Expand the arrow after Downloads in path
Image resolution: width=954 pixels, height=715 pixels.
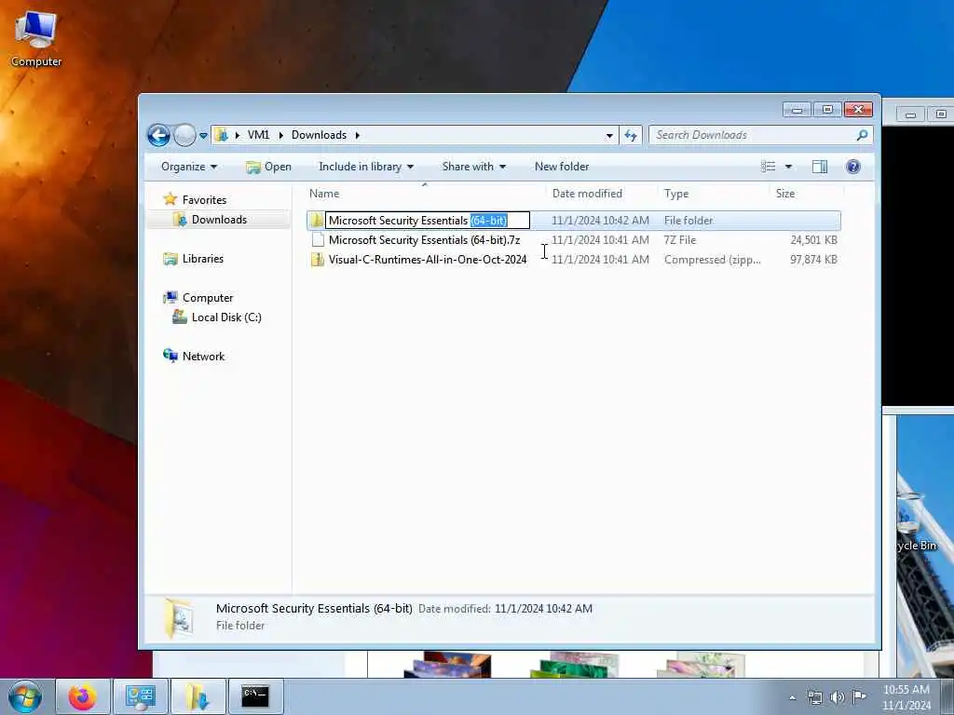click(357, 135)
